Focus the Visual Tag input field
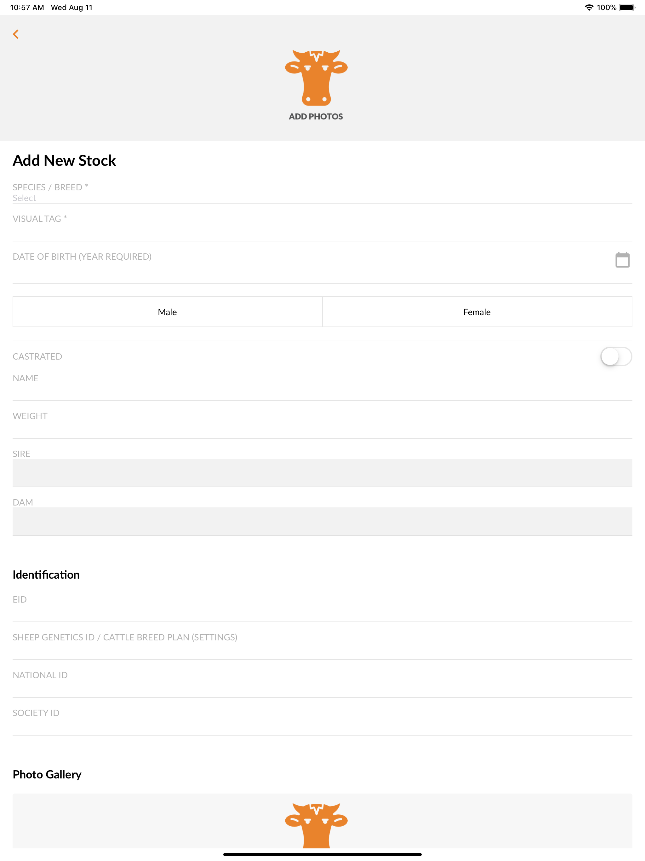Screen dimensions: 645x861 (322, 227)
